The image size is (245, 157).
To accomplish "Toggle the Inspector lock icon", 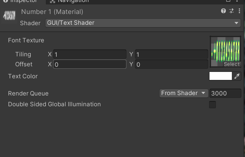I will pos(228,1).
